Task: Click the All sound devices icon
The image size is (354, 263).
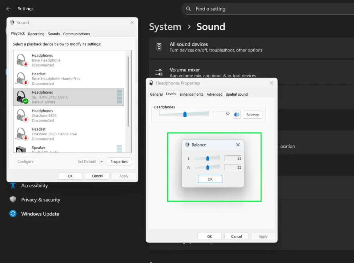Action: tap(159, 47)
